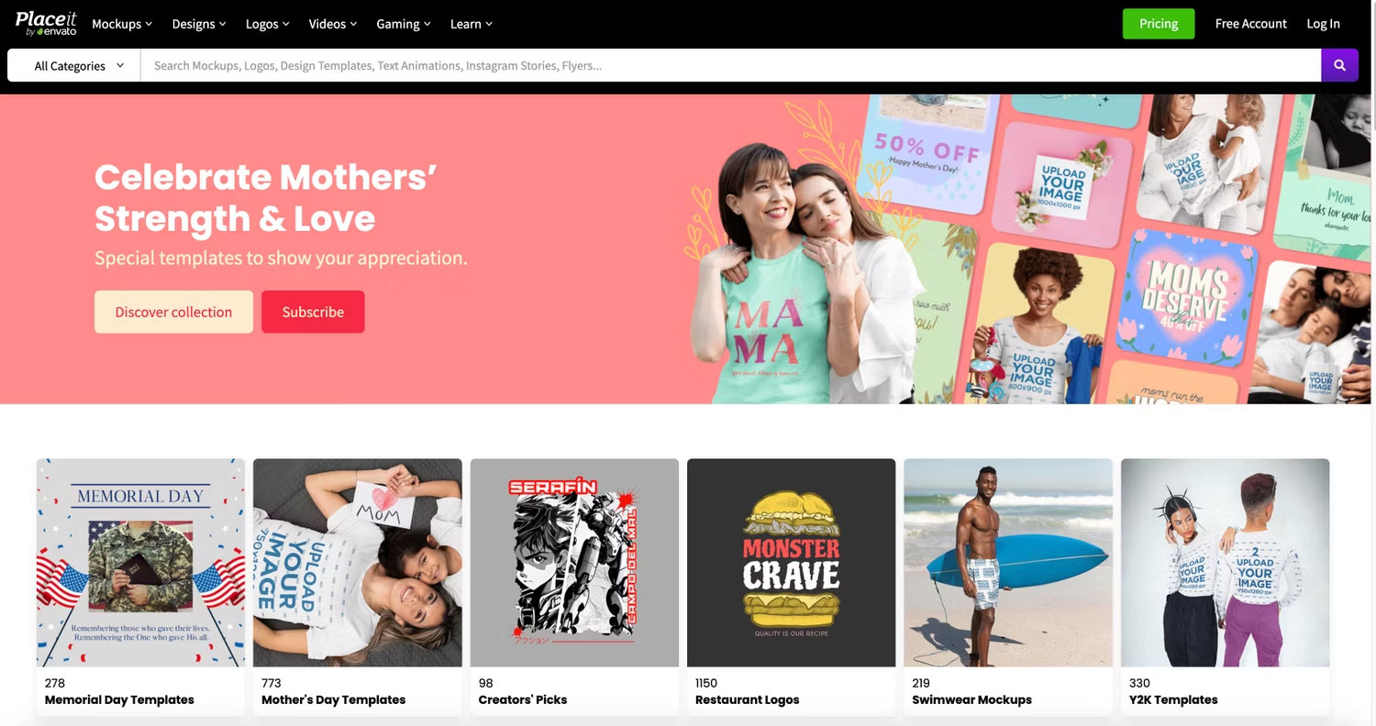Open the Memorial Day Templates collection
The image size is (1376, 726).
pos(139,563)
